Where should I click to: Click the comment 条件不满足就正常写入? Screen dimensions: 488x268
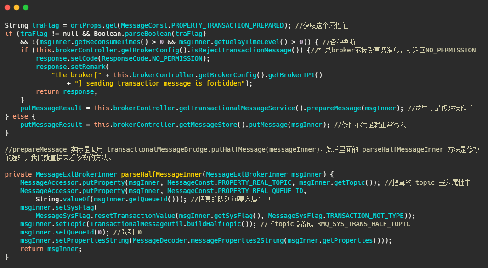tap(370, 125)
